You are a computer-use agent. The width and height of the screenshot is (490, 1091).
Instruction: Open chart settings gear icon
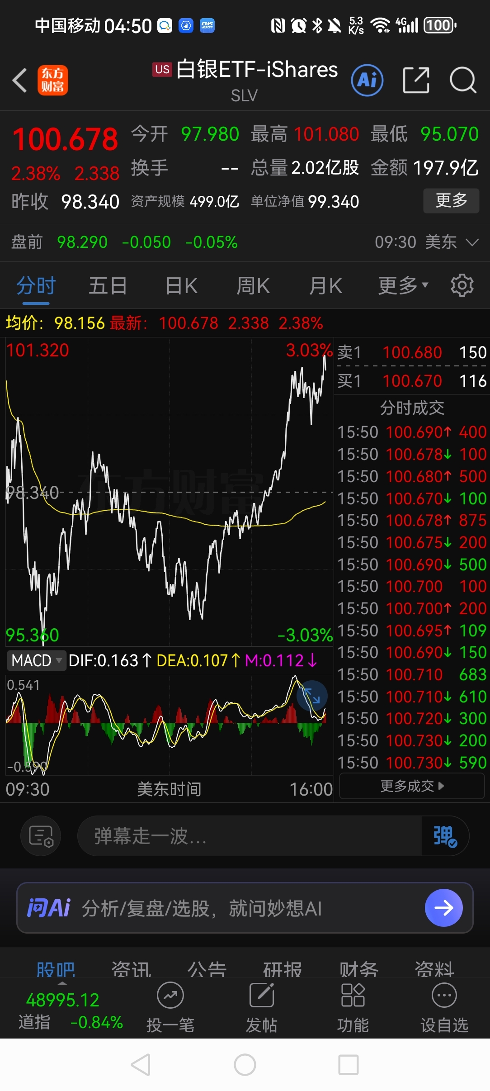coord(462,285)
